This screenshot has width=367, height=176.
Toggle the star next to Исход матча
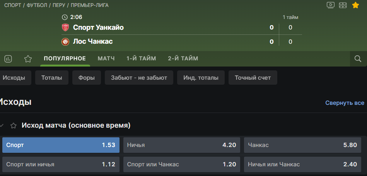click(x=14, y=126)
